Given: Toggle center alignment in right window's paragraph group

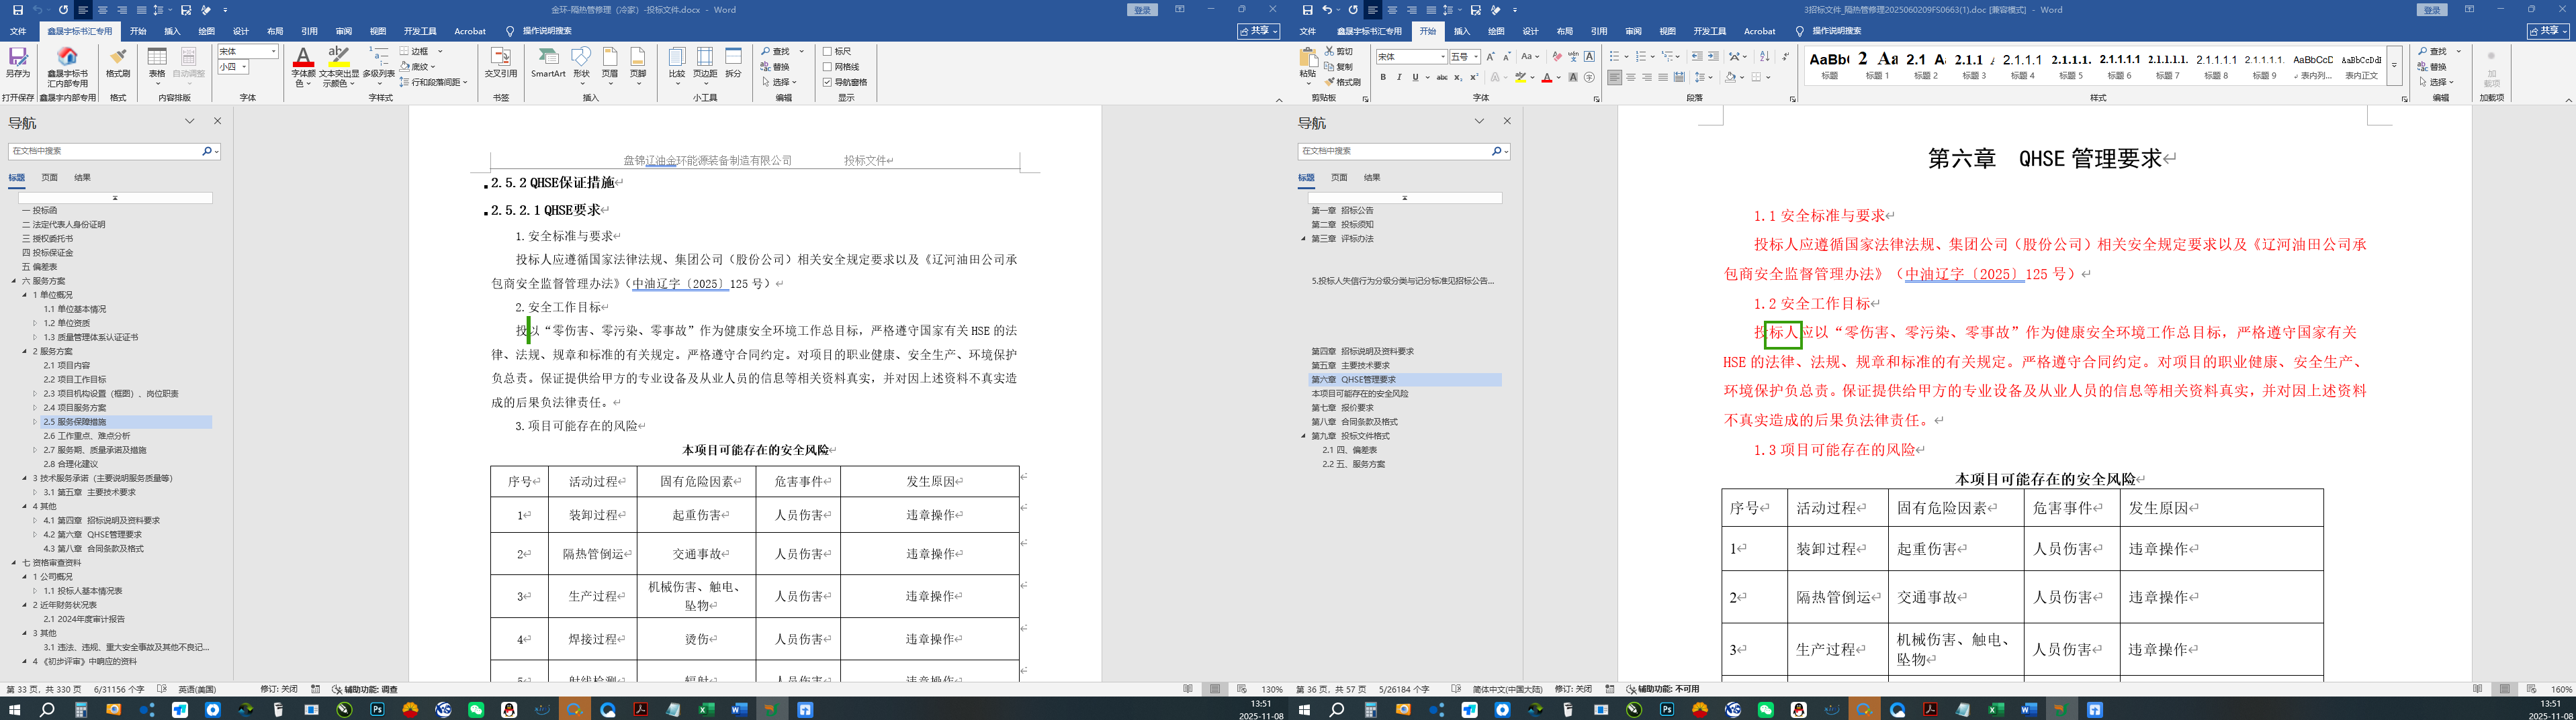Looking at the screenshot, I should click(1631, 77).
